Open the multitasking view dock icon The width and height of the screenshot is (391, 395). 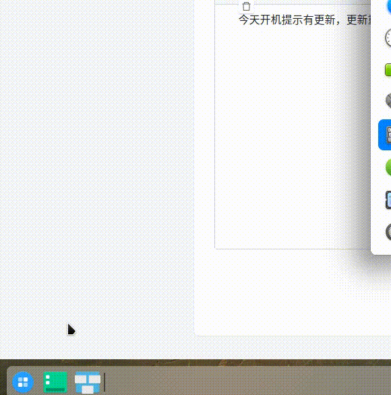(88, 382)
